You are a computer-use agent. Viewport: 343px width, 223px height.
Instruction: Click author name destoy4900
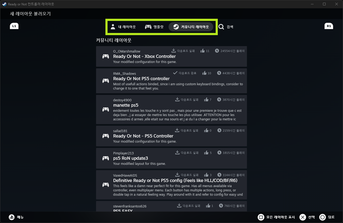pos(122,100)
